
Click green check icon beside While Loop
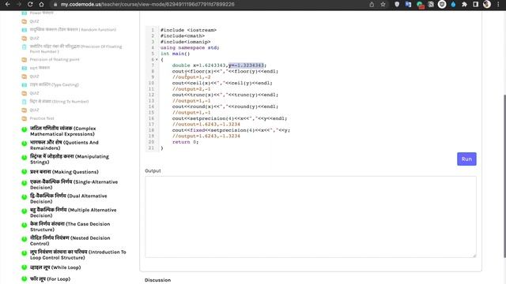click(25, 267)
